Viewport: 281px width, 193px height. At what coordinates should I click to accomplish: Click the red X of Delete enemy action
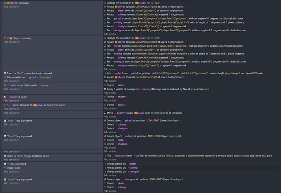click(x=105, y=97)
